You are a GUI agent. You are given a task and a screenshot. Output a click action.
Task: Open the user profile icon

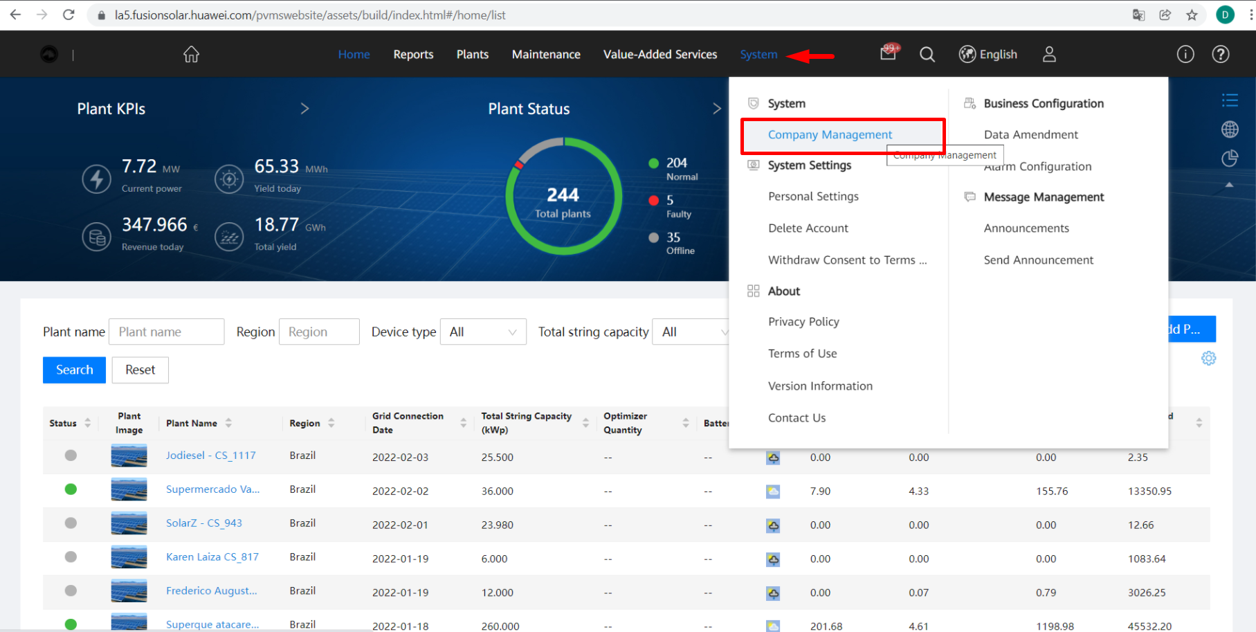point(1049,55)
